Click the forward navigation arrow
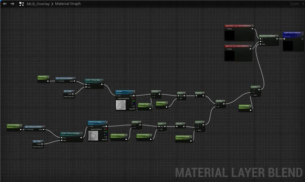The height and width of the screenshot is (182, 305). coord(12,4)
